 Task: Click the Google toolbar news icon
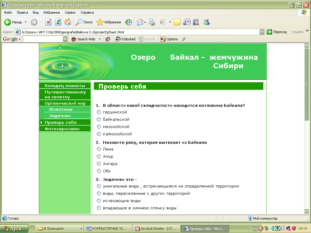pyautogui.click(x=108, y=39)
